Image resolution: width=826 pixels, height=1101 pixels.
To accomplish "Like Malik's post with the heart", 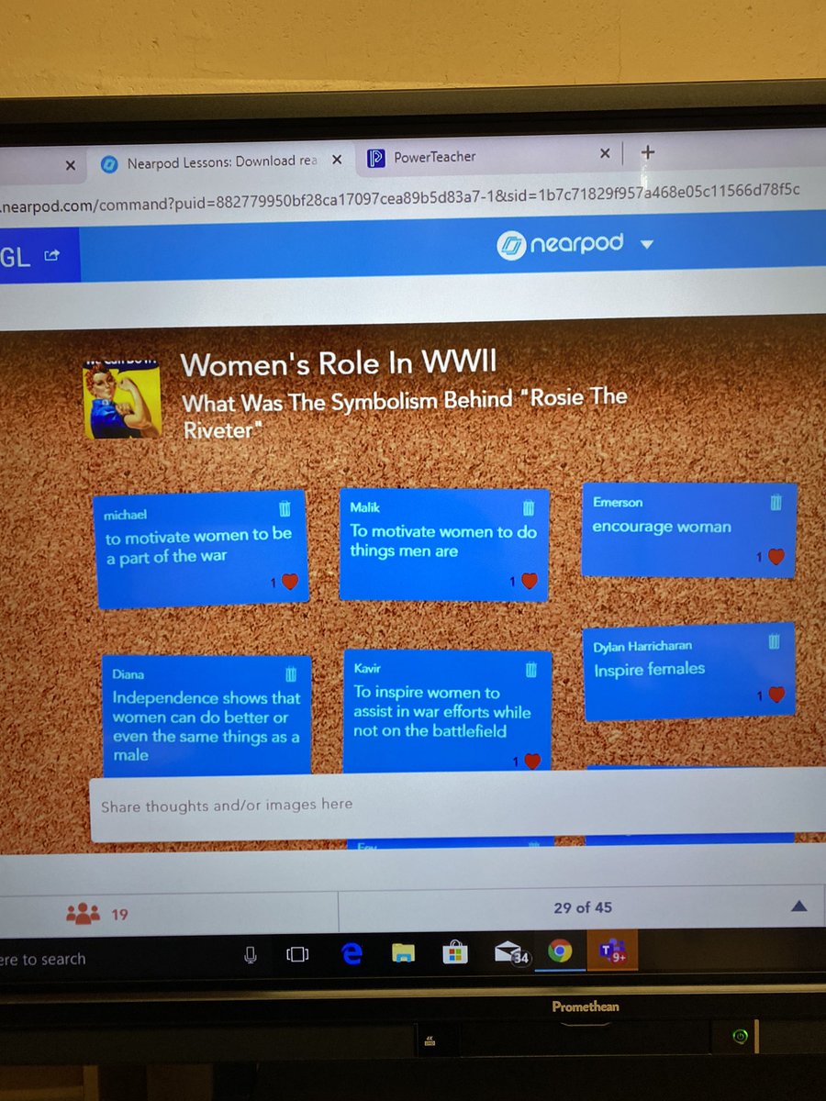I will click(529, 580).
